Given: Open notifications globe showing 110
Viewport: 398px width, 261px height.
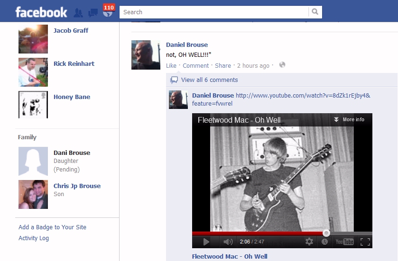Looking at the screenshot, I should 108,13.
